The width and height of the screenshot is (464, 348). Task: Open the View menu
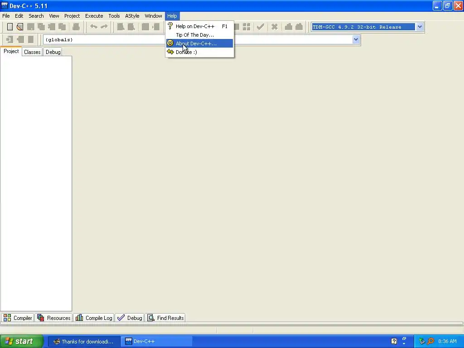pos(54,16)
